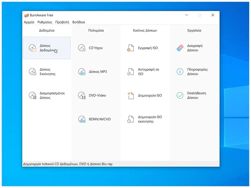Click the Δίσκος Δεδομένων label
This screenshot has height=188, width=251.
pyautogui.click(x=49, y=48)
